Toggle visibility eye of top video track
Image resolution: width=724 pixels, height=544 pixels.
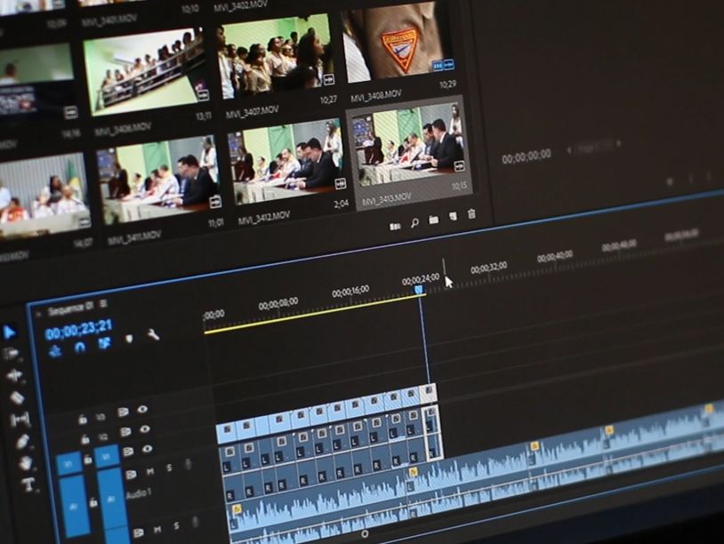[x=142, y=409]
